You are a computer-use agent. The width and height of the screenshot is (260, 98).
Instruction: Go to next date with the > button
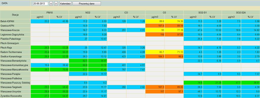[x=56, y=4]
